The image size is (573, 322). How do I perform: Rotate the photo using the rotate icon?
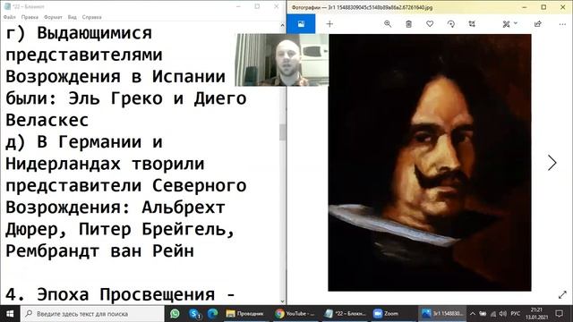[x=451, y=24]
